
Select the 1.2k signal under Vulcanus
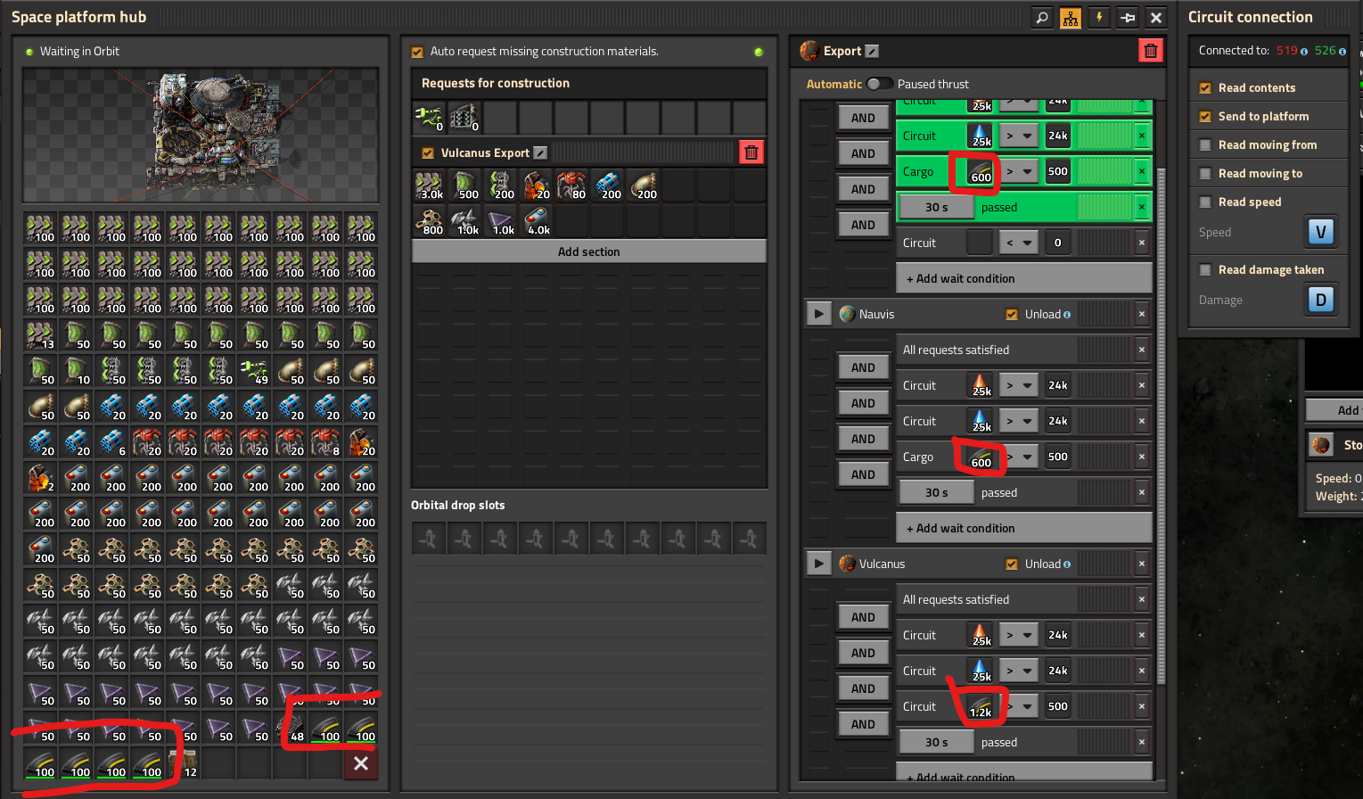[x=980, y=706]
